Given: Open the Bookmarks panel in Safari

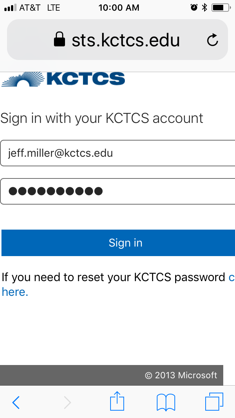Looking at the screenshot, I should [x=166, y=402].
